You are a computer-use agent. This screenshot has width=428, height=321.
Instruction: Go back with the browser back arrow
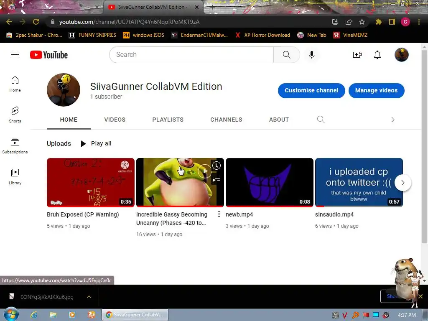[9, 22]
